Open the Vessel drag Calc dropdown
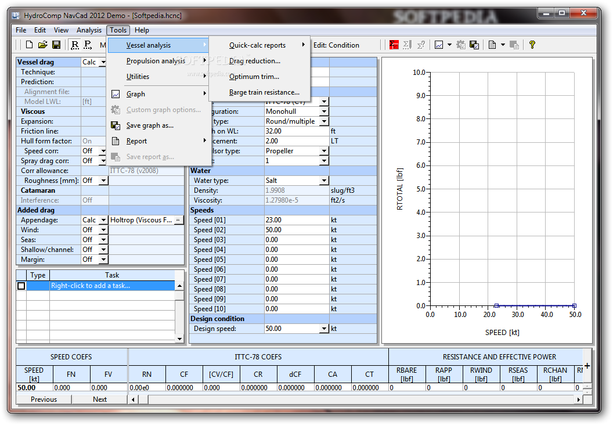 pyautogui.click(x=103, y=62)
